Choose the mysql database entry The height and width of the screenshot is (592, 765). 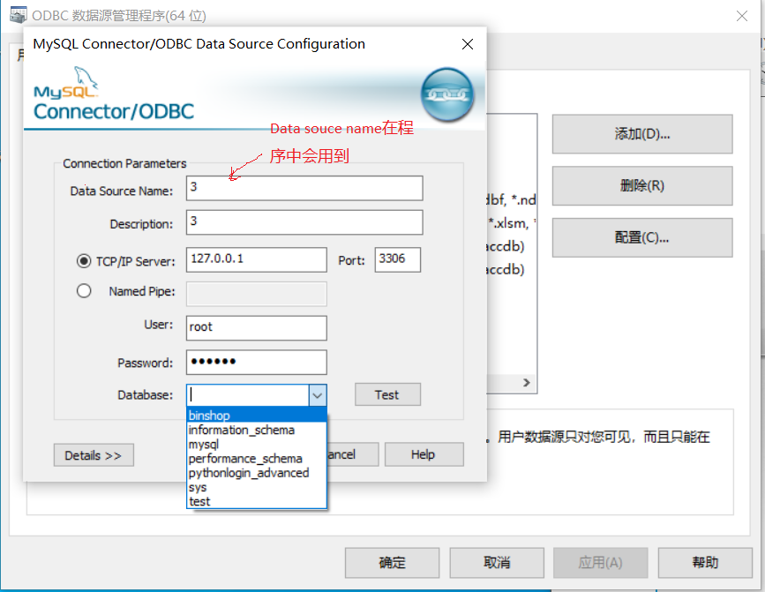point(205,443)
